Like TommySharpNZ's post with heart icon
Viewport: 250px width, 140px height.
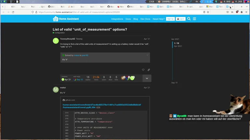click(143, 70)
